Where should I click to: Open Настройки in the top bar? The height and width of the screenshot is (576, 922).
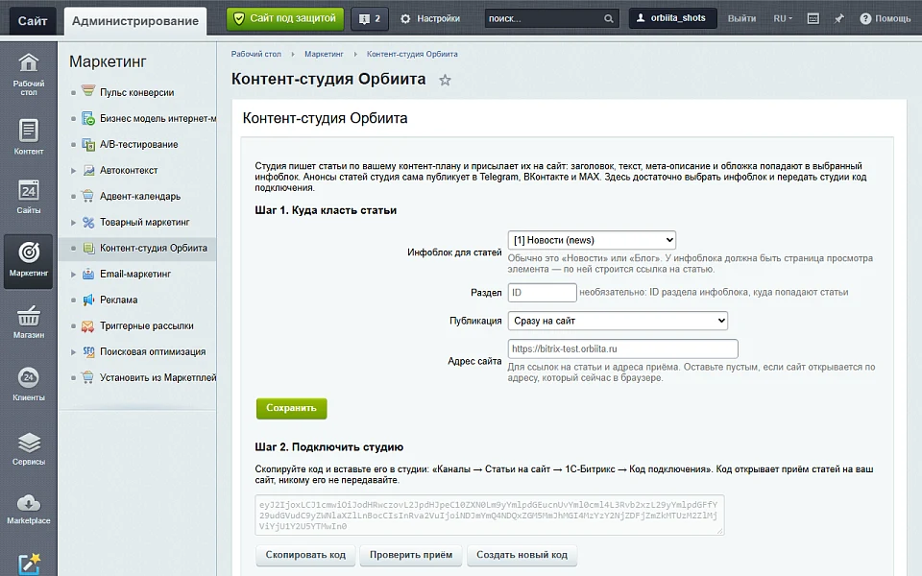[430, 19]
